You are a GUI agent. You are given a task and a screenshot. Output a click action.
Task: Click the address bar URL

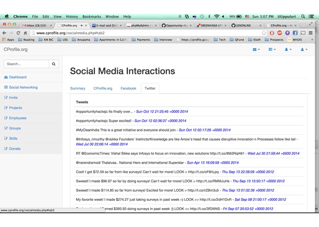click(70, 33)
